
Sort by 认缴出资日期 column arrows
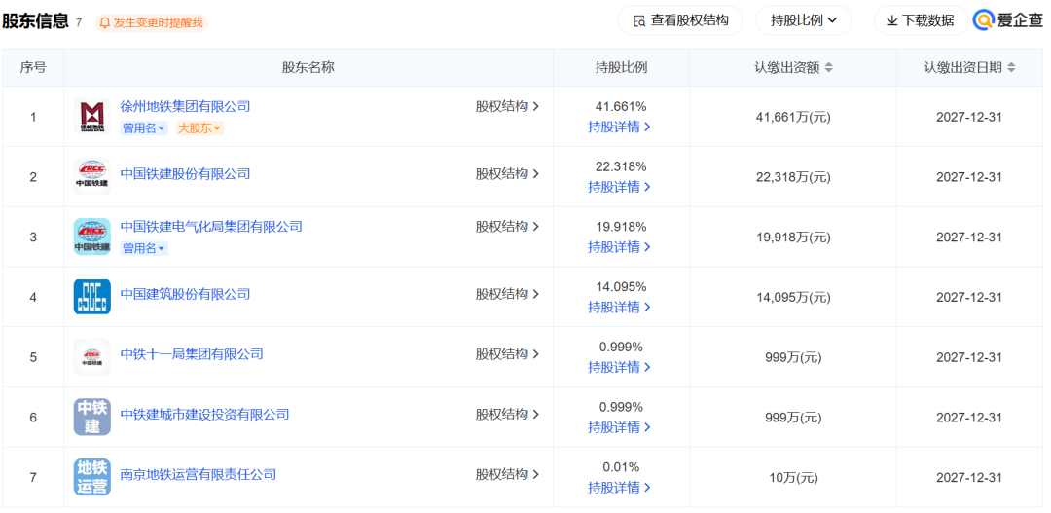click(1011, 67)
